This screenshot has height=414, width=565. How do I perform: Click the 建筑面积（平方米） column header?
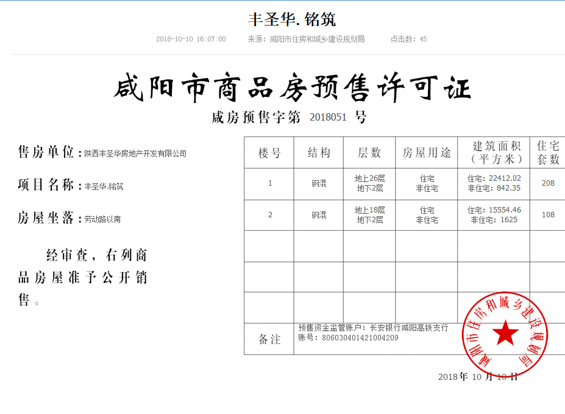click(494, 153)
